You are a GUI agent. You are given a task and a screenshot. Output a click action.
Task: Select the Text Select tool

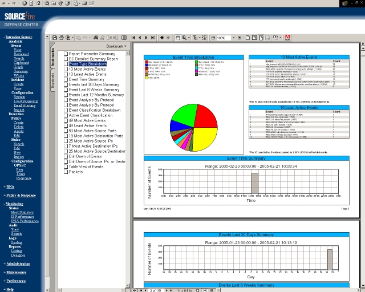[x=195, y=38]
